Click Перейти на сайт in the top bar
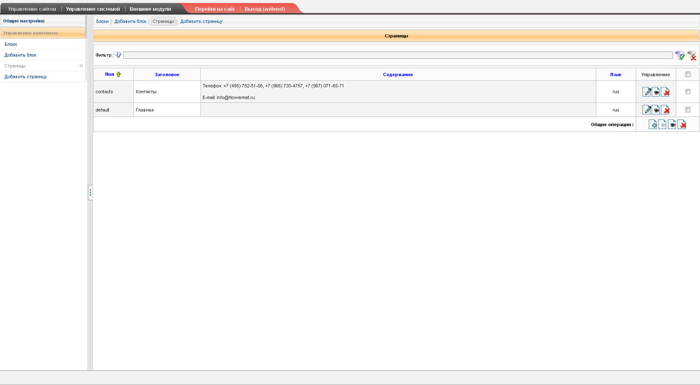The height and width of the screenshot is (385, 700). 215,9
